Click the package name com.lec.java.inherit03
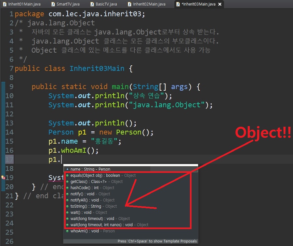The width and height of the screenshot is (293, 246). pyautogui.click(x=95, y=14)
